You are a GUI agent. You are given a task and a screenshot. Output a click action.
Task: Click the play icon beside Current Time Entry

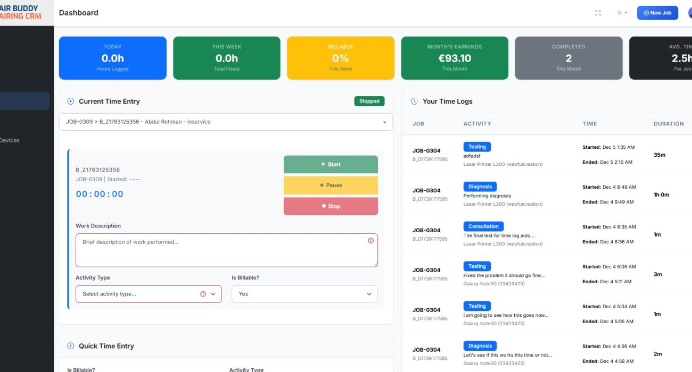[x=71, y=101]
